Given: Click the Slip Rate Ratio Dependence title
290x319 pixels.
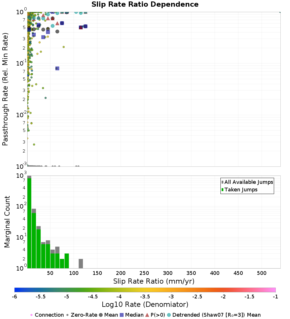Looking at the screenshot, I should tap(145, 4).
